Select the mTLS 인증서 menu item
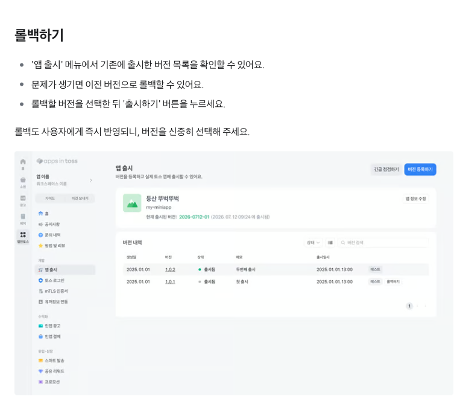This screenshot has height=399, width=454. point(56,291)
